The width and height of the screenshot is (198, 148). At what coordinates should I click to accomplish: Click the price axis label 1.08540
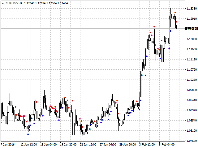tap(192, 121)
